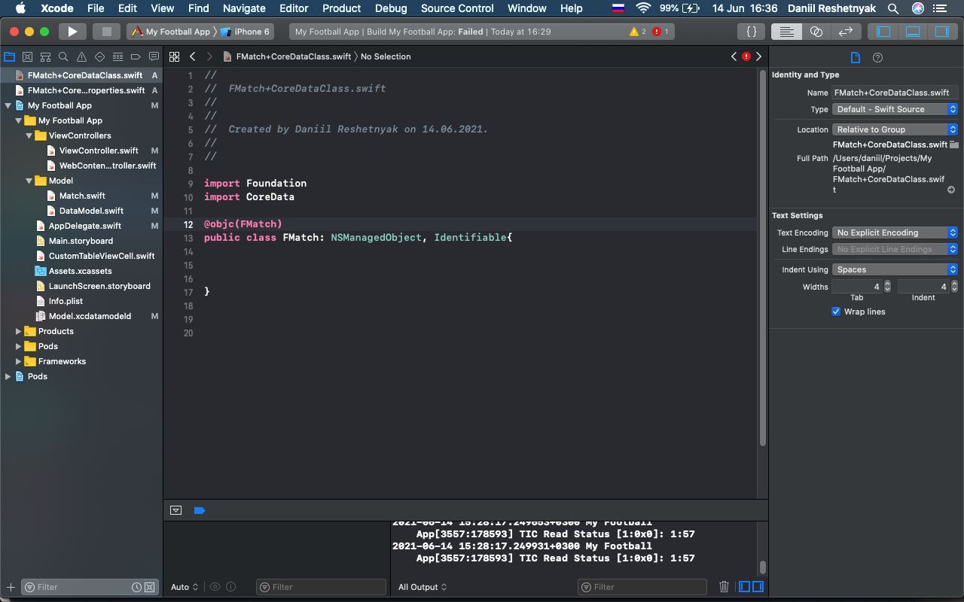Open the Text Encoding dropdown

(x=895, y=233)
